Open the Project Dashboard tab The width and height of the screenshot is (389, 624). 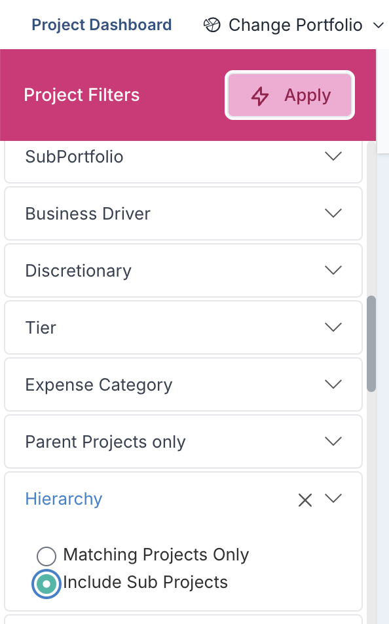click(102, 25)
